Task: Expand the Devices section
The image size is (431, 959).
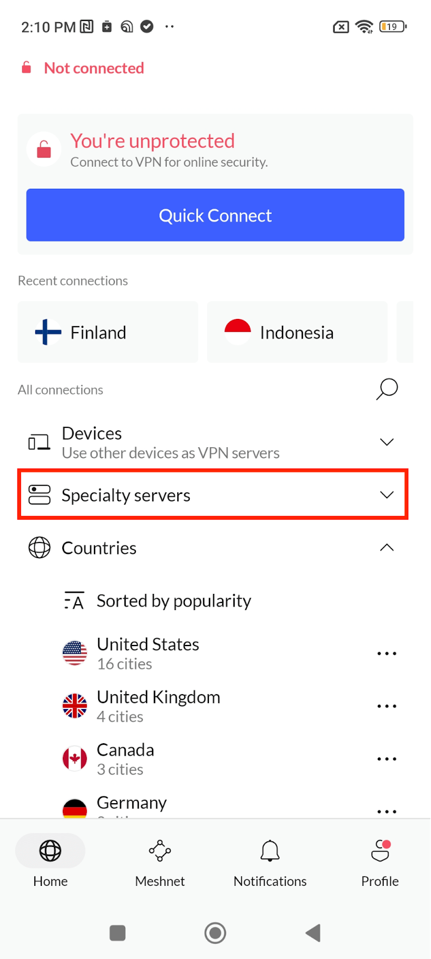Action: [x=386, y=441]
